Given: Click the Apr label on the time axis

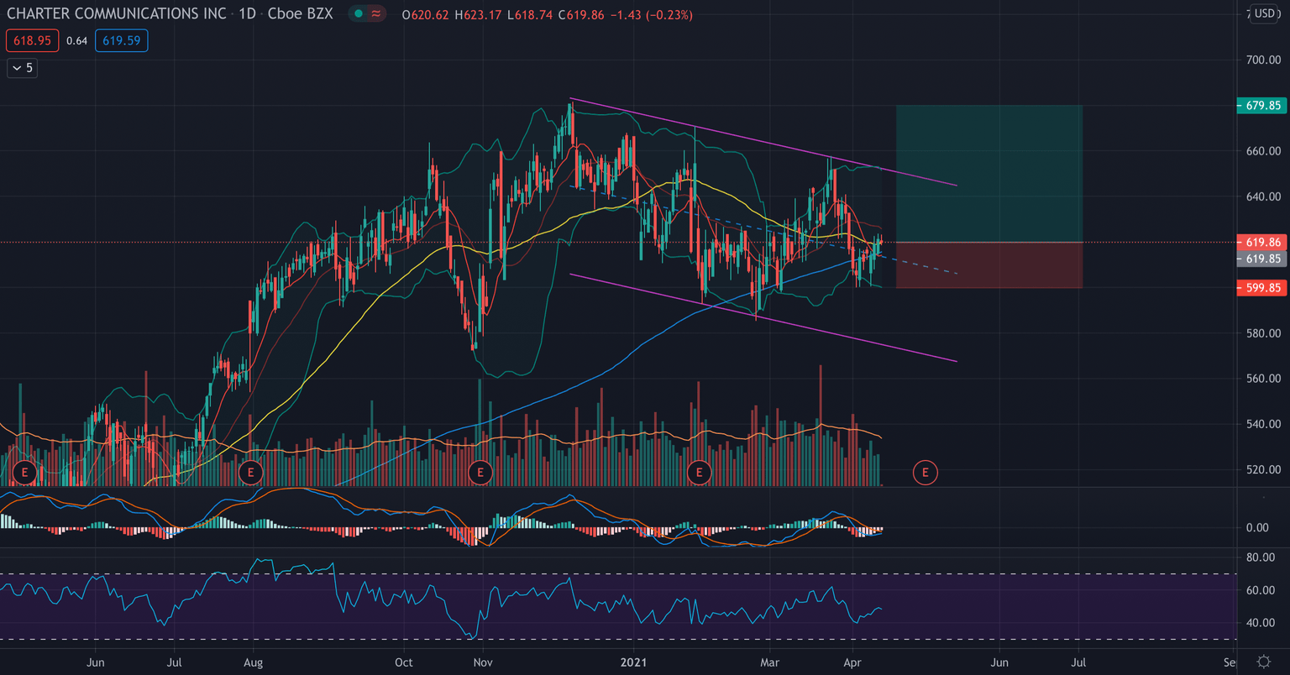Looking at the screenshot, I should [x=852, y=662].
